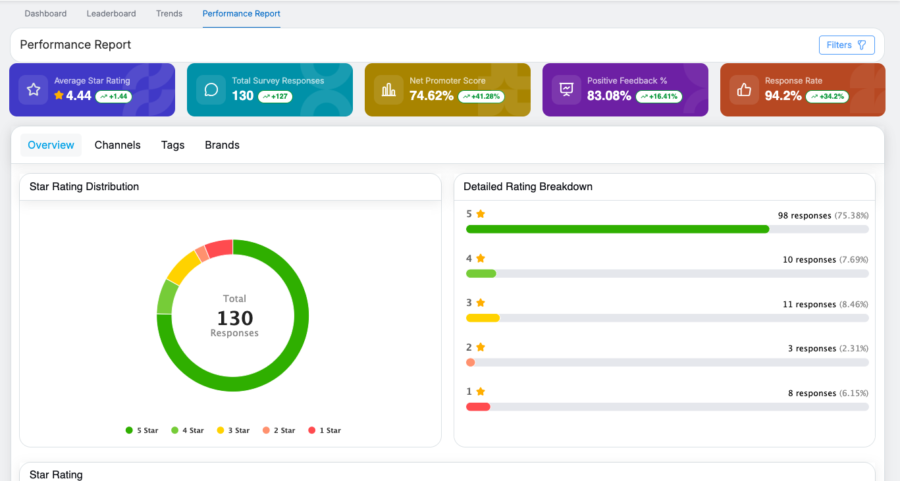Open the Filters panel
The image size is (900, 481).
pos(846,45)
